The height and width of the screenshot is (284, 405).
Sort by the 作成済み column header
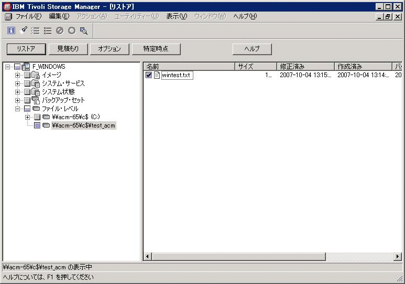tap(363, 67)
